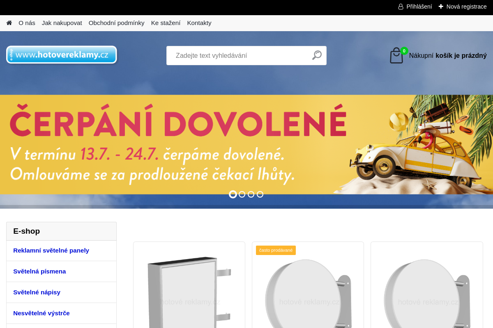
Task: Click the user icon beside Přihlášení
Action: click(x=401, y=7)
